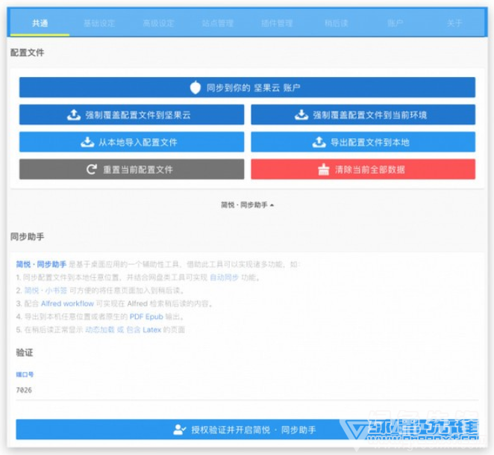The width and height of the screenshot is (494, 455).
Task: Open the 插件管理 tab
Action: tap(277, 23)
